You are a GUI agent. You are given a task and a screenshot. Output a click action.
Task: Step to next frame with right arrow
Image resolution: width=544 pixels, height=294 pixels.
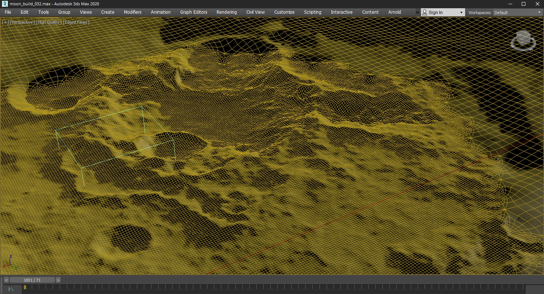(x=58, y=280)
